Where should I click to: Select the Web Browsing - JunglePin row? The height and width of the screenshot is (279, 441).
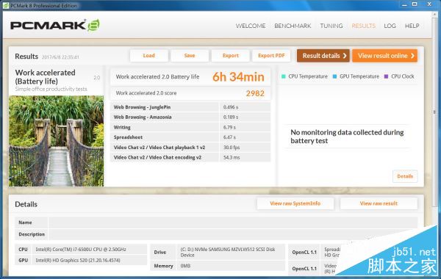pyautogui.click(x=190, y=107)
